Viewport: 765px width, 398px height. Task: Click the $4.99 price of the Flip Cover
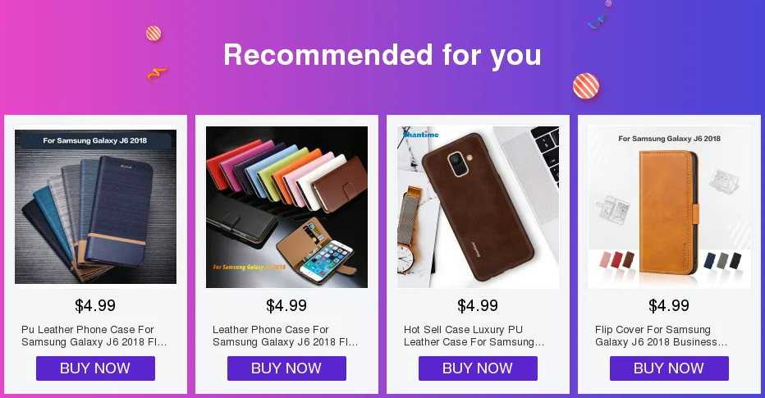coord(669,306)
